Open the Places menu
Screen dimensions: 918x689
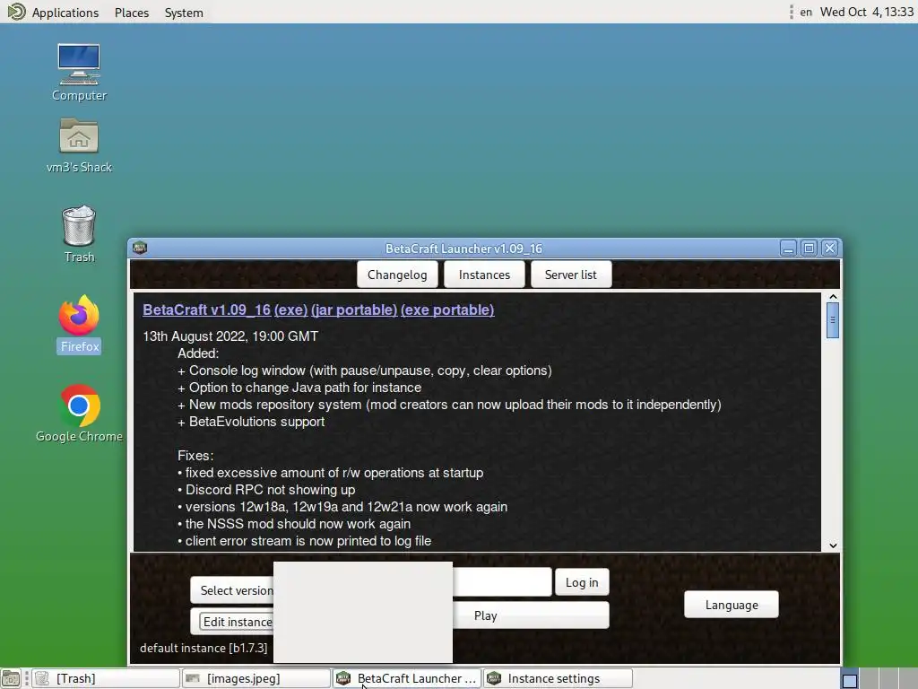click(x=132, y=13)
